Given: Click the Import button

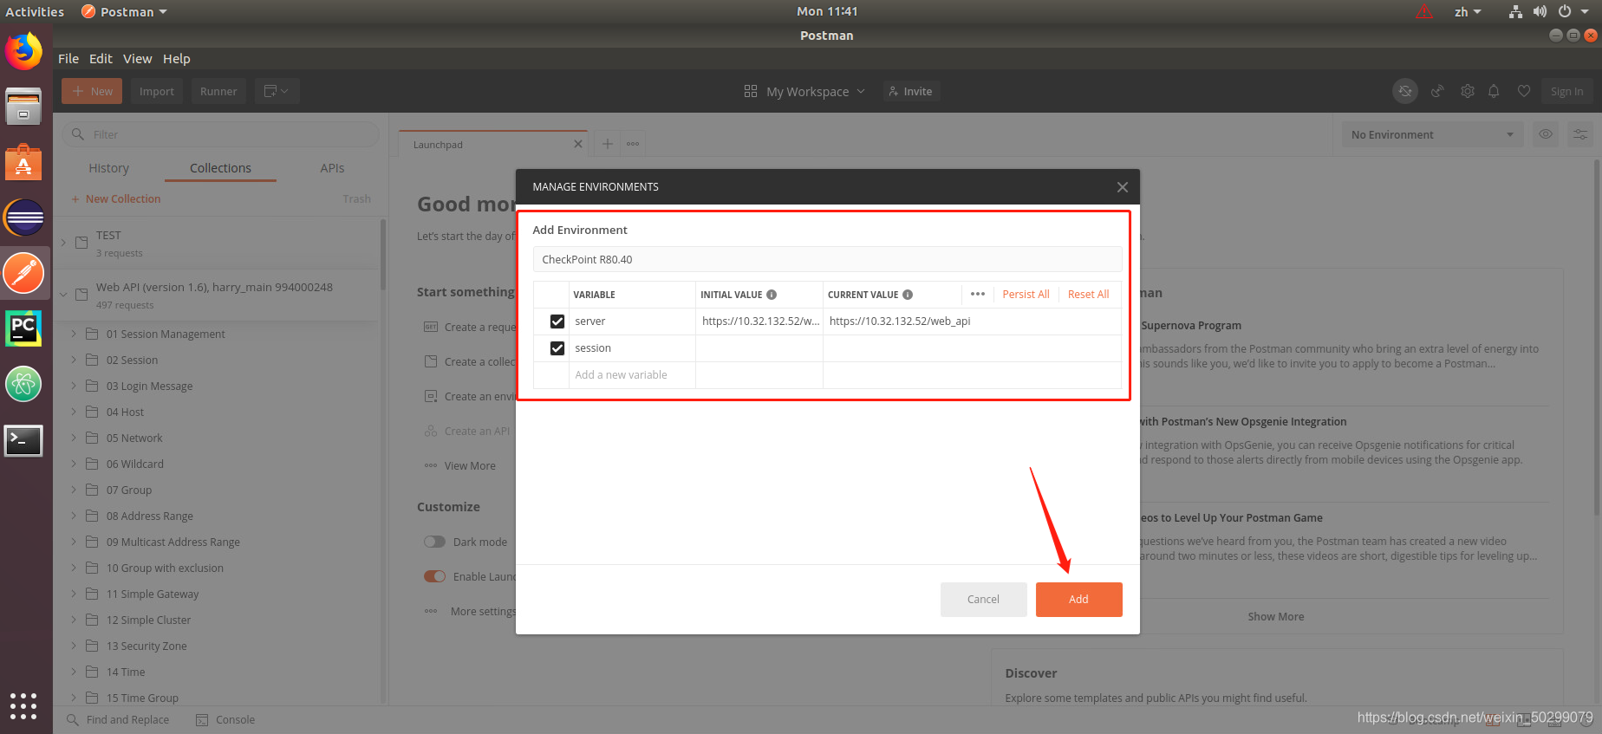Looking at the screenshot, I should pyautogui.click(x=157, y=91).
